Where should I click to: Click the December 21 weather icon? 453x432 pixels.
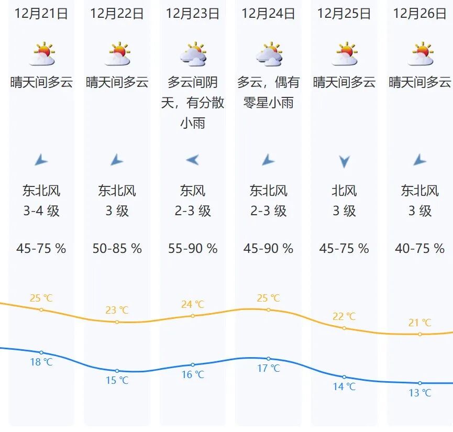41,54
